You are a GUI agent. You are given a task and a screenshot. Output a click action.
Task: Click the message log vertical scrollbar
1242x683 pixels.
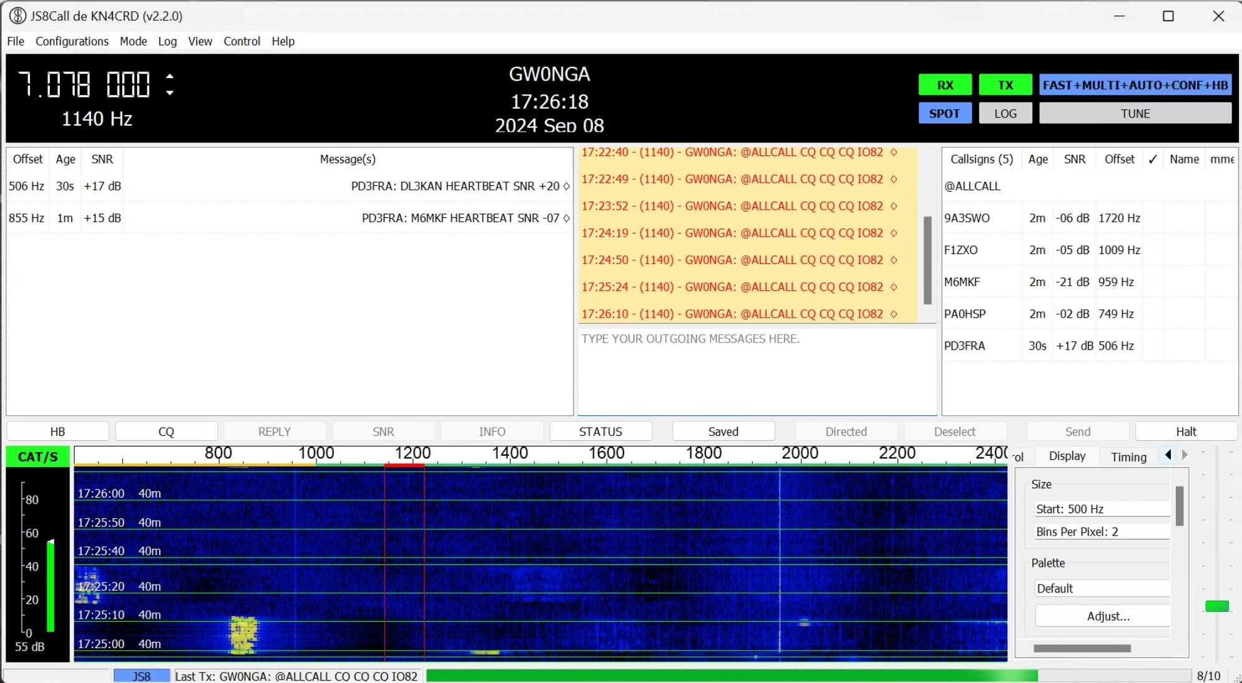[927, 260]
